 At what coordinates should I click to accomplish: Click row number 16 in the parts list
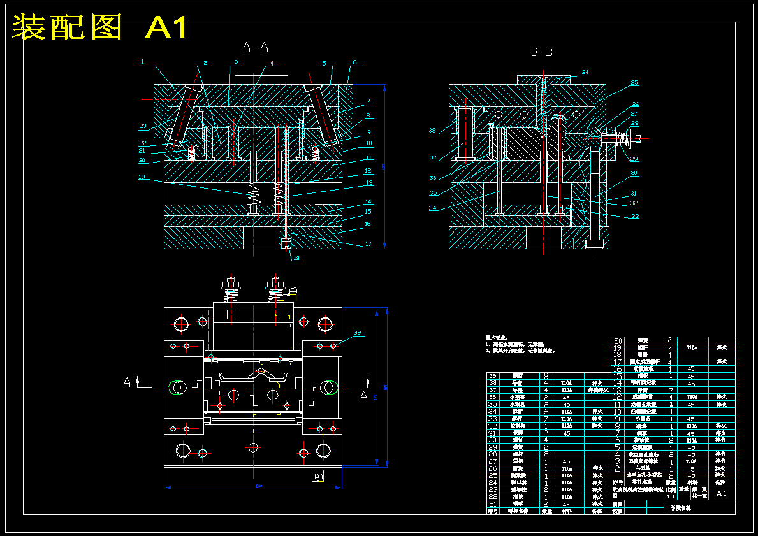(x=617, y=369)
